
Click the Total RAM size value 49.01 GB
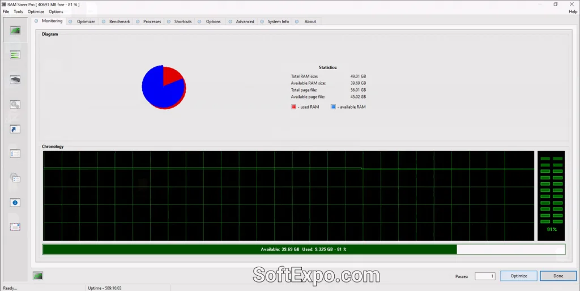358,76
